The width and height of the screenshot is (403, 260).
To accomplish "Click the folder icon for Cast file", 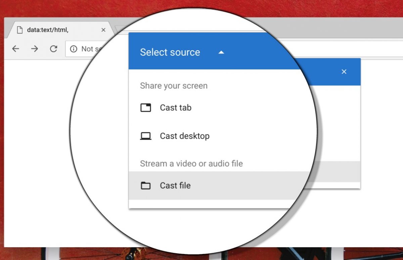I will click(145, 186).
